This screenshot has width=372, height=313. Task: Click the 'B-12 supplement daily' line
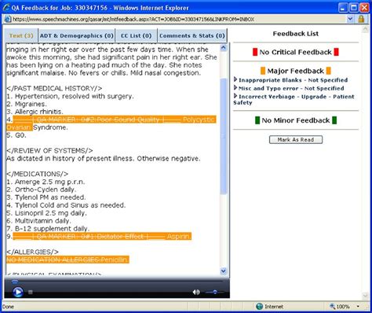48,229
